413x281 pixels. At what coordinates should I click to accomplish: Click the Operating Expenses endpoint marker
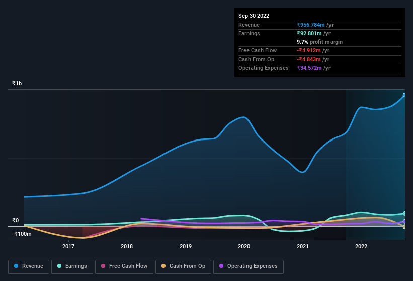404,221
